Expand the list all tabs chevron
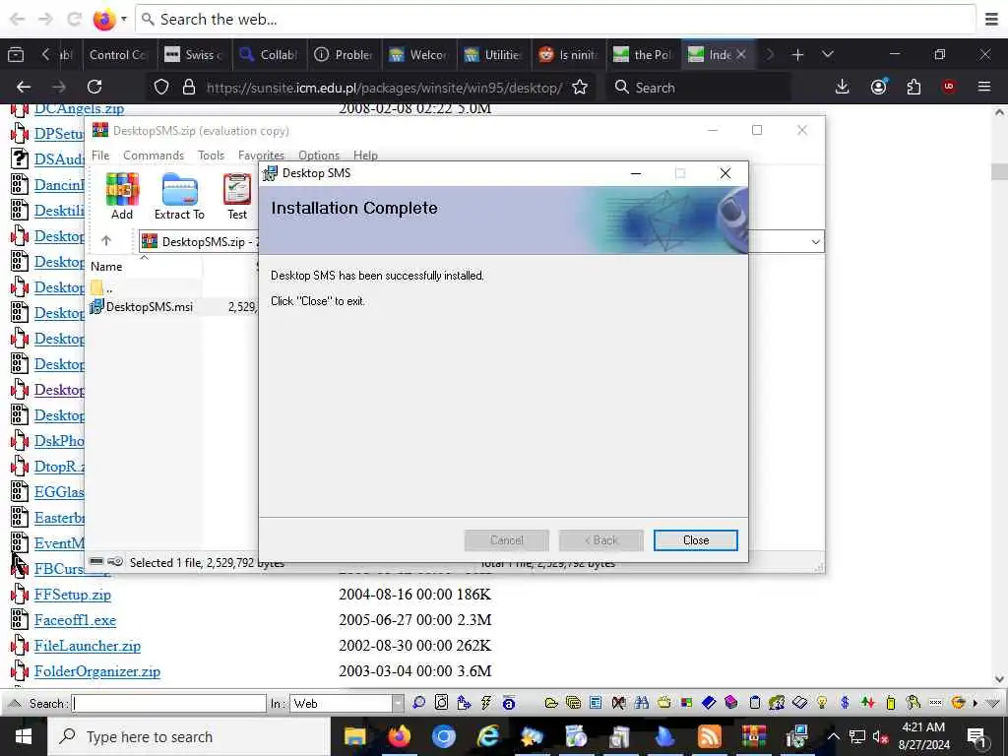Screen dimensions: 1008x756 point(828,55)
